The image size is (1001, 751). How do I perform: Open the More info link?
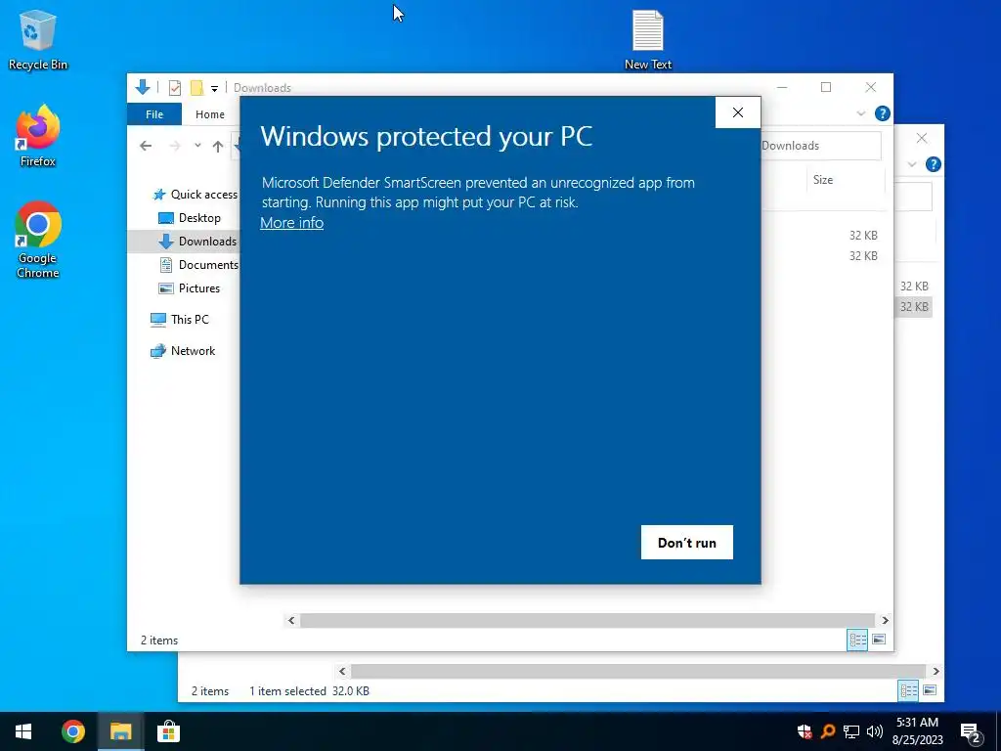291,223
